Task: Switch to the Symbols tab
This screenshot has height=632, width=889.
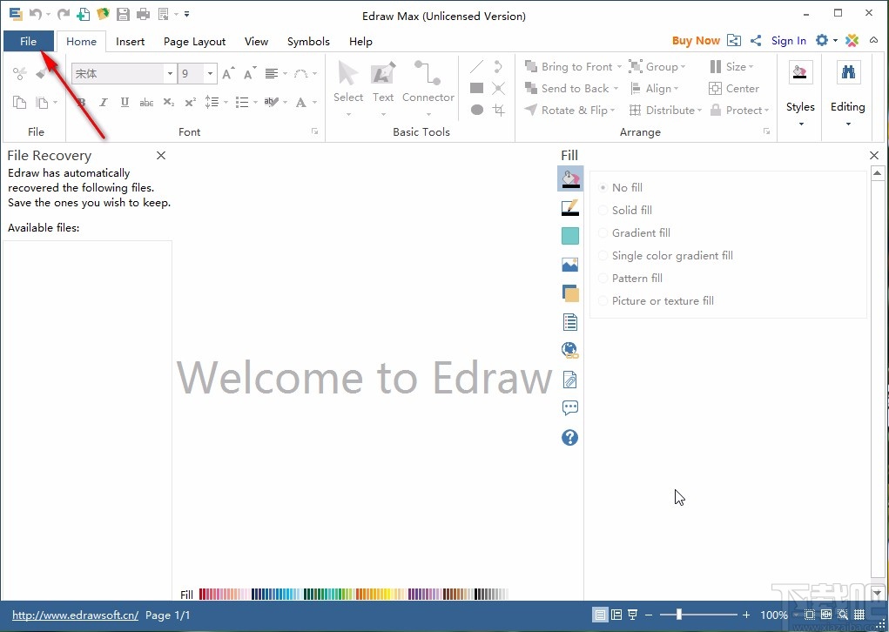Action: point(308,42)
